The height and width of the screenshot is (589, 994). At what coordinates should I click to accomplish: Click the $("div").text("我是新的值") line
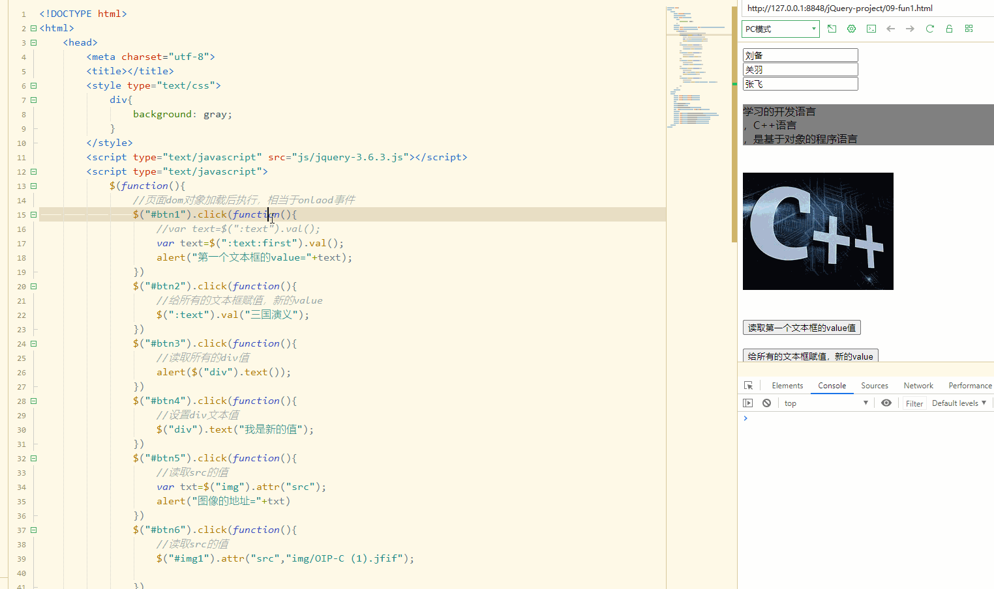click(235, 429)
